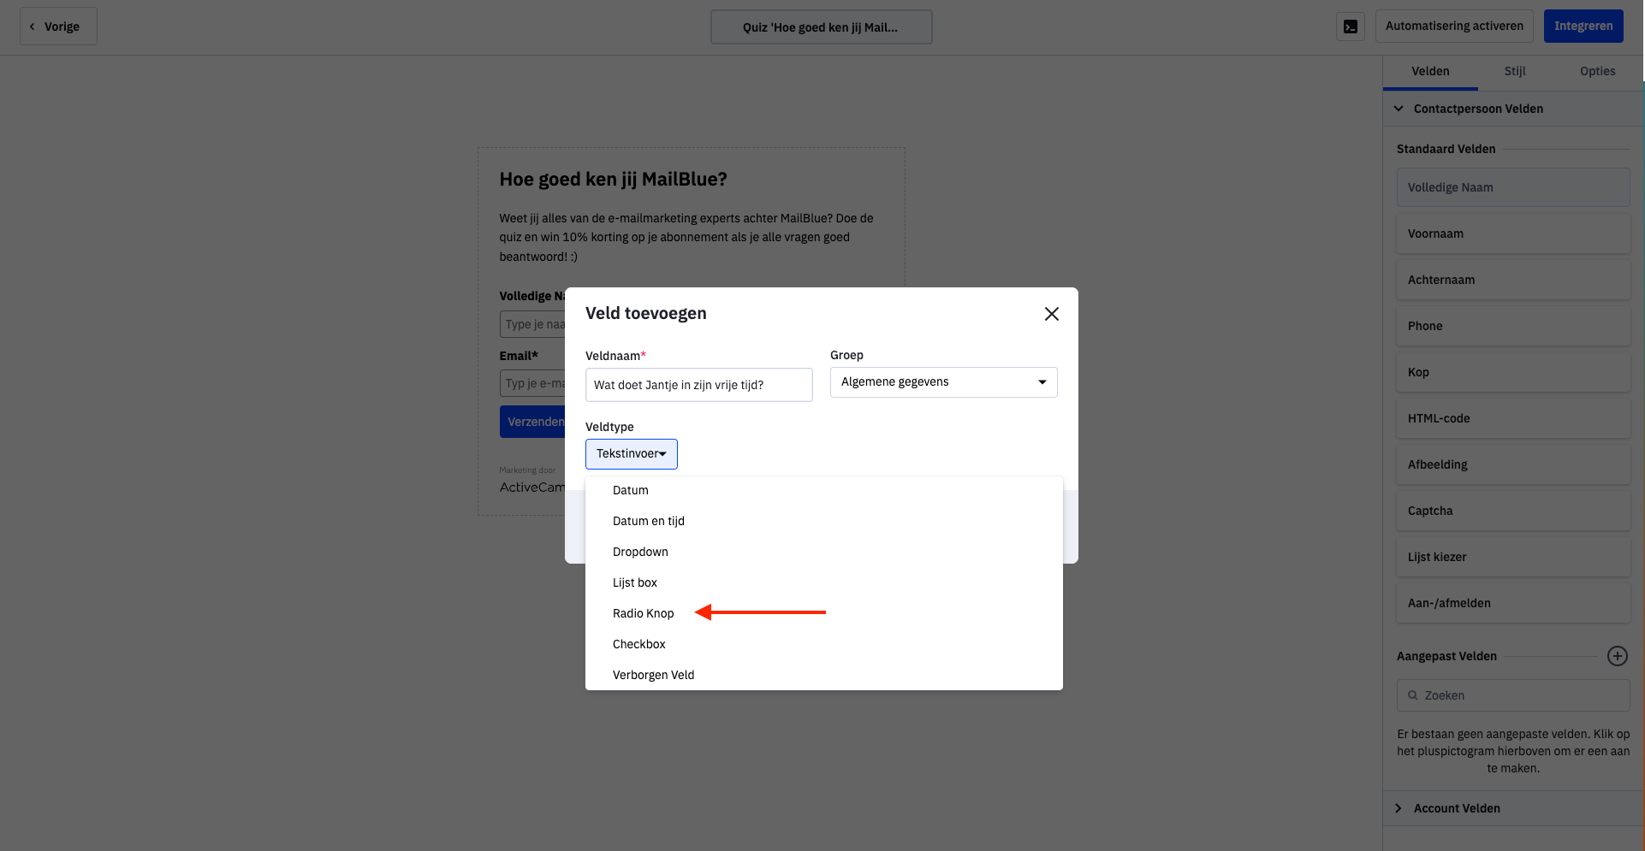
Task: Add the Phone standard field
Action: (1513, 326)
